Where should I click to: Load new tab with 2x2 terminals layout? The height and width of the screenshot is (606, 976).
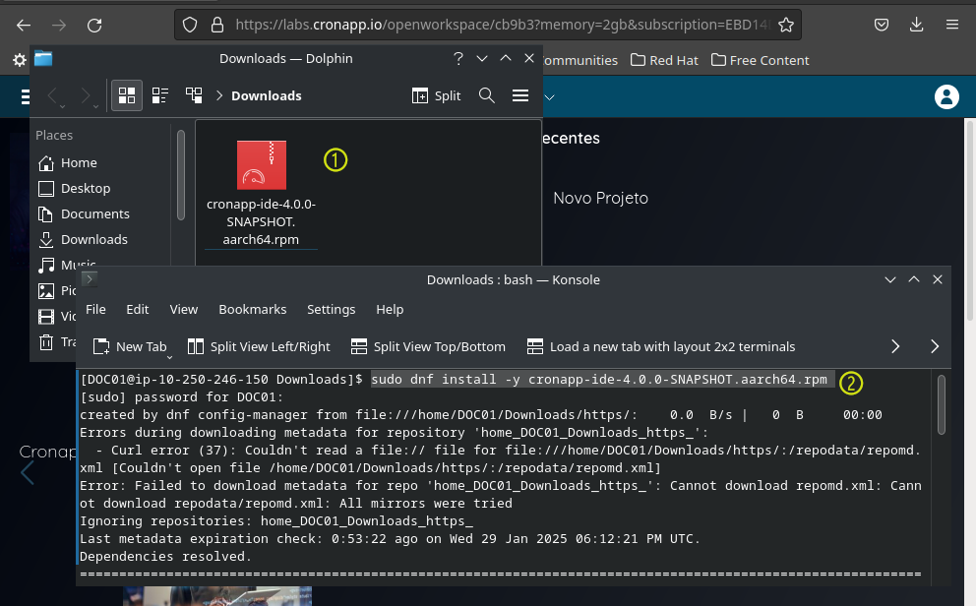click(x=661, y=346)
